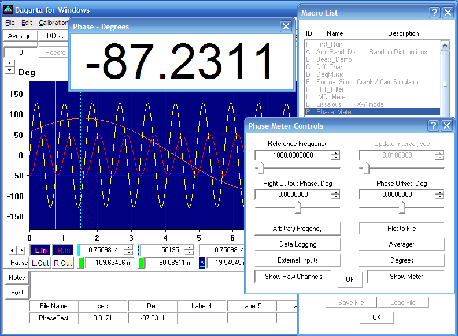Image resolution: width=458 pixels, height=336 pixels.
Task: Click the Right Output Phase spinner arrows
Action: (x=335, y=195)
